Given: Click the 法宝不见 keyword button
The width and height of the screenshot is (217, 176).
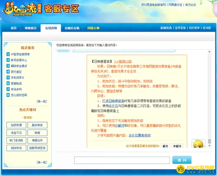Looking at the screenshot, I should (16, 133).
